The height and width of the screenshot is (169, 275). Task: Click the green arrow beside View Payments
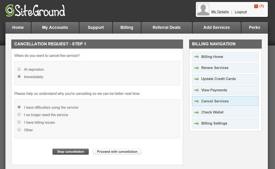coord(197,90)
